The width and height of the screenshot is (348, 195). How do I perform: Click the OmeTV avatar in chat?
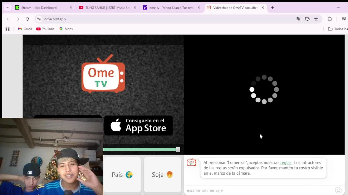(x=191, y=162)
